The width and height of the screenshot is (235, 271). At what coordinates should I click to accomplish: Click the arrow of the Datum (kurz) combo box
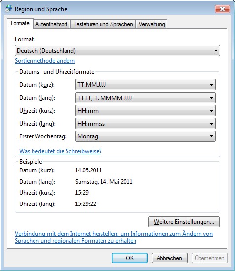[211, 85]
